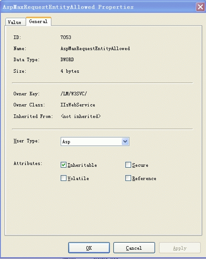206x259 pixels.
Task: Click the IIsWebService owner class value
Action: coord(78,105)
